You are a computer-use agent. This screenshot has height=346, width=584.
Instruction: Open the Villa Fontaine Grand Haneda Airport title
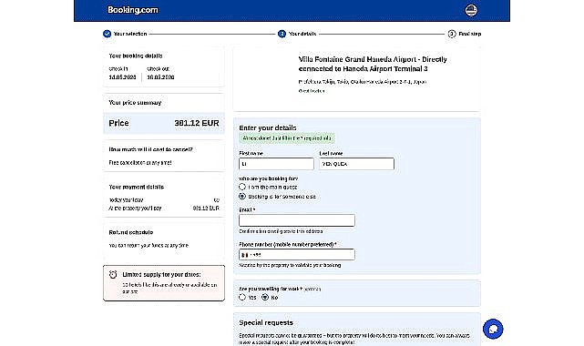pos(373,64)
